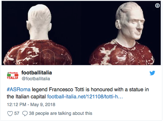This screenshot has width=163, height=121.
Task: Click the speech bubble reply icon
Action: 25,114
